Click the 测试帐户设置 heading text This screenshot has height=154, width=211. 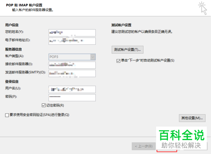[x=122, y=25]
